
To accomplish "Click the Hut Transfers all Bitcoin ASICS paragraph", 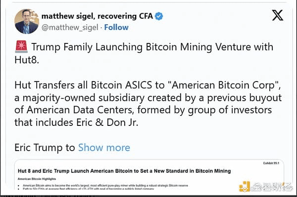I will point(148,104).
